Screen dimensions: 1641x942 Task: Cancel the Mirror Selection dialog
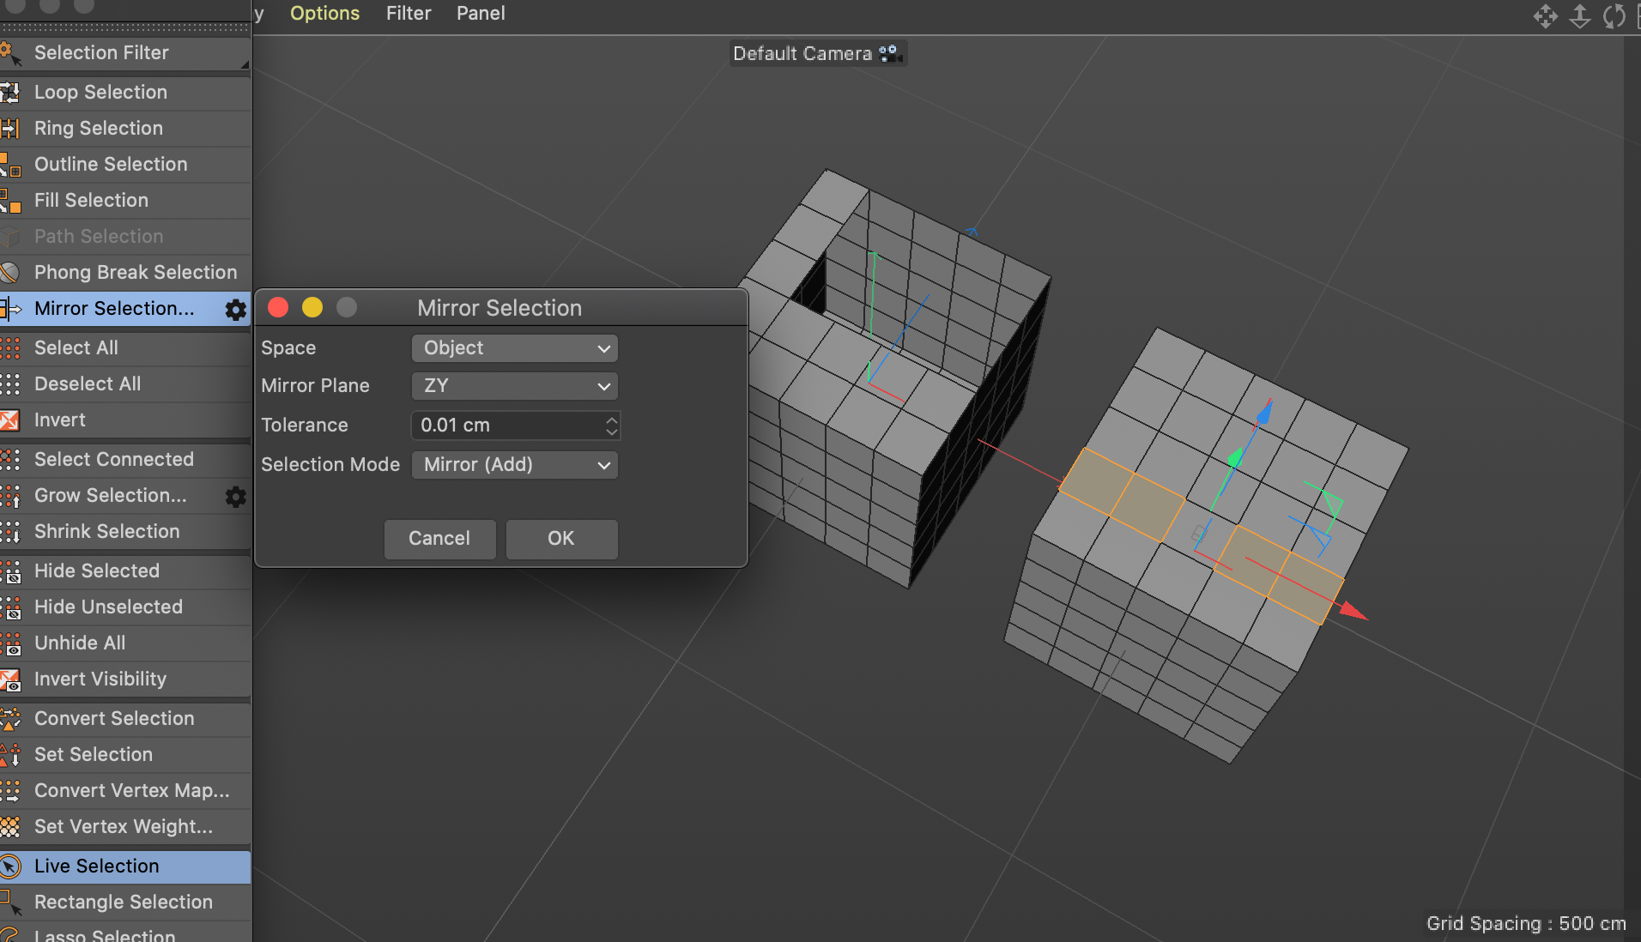click(x=439, y=539)
